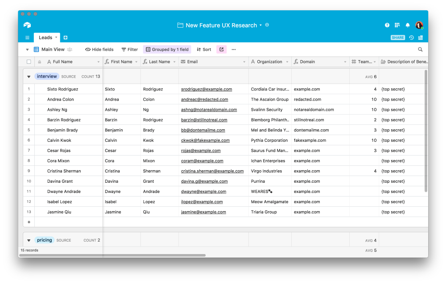Toggle Hide fields in the toolbar
The width and height of the screenshot is (446, 283).
(99, 49)
